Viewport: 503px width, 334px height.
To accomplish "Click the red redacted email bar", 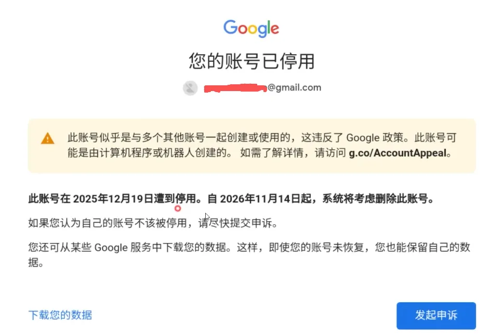I will (235, 88).
